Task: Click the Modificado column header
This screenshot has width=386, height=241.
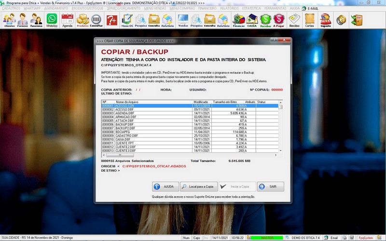Action: 202,102
